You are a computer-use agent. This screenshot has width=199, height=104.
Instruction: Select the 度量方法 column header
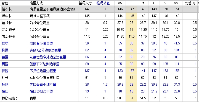[x=36, y=3]
